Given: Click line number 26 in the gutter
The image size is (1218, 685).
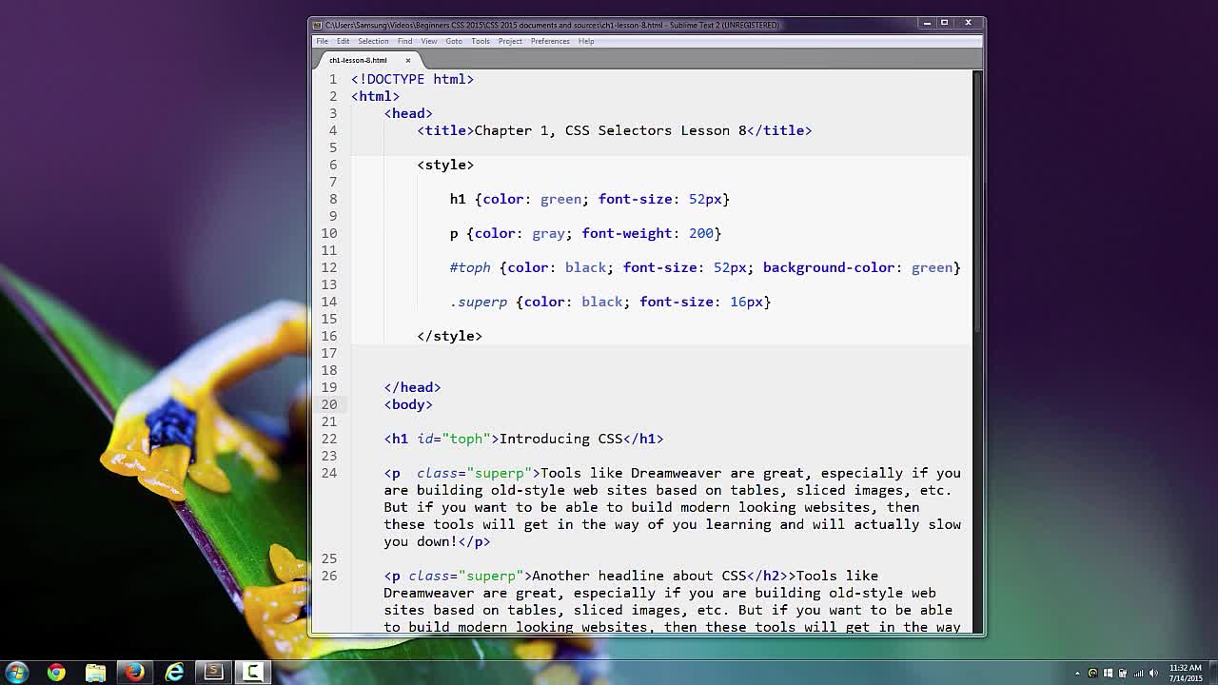Looking at the screenshot, I should [x=329, y=576].
